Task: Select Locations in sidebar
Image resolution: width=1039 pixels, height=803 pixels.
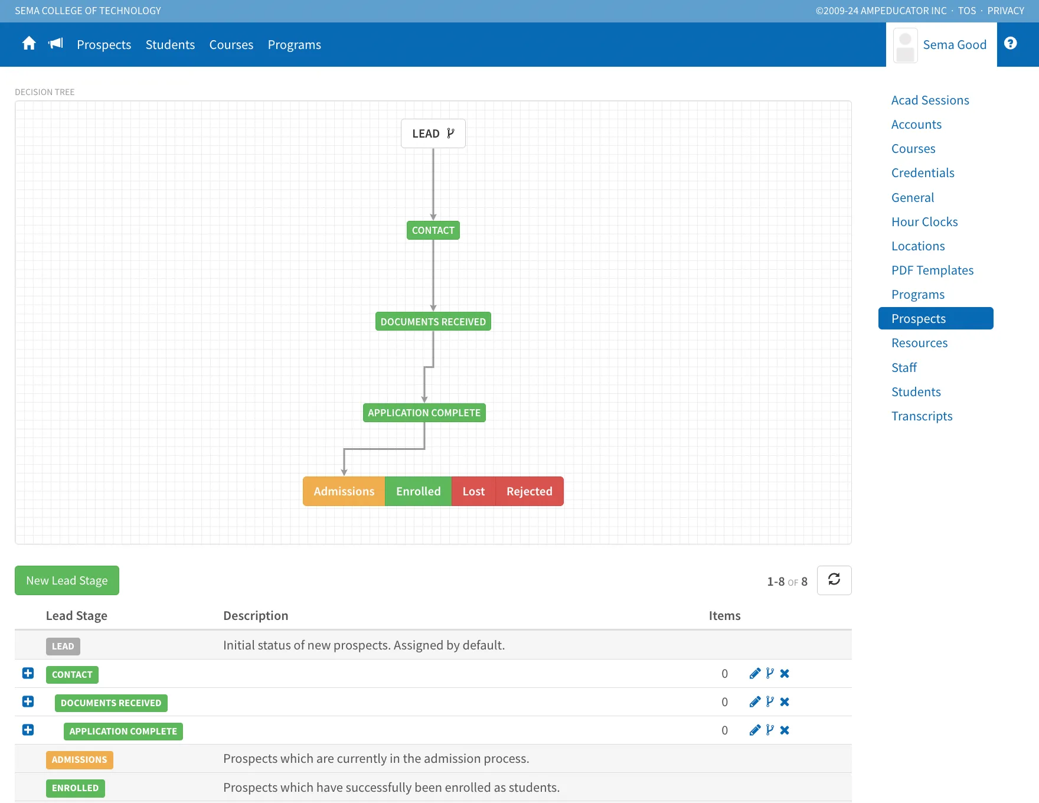Action: (x=918, y=246)
